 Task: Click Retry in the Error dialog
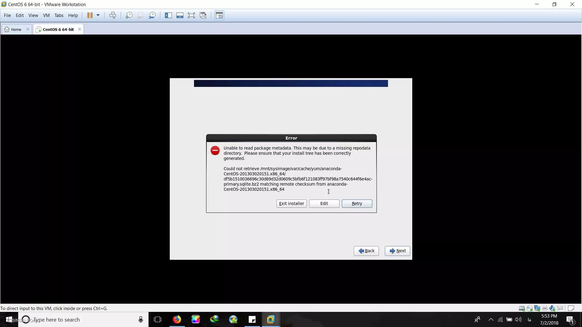pyautogui.click(x=357, y=203)
